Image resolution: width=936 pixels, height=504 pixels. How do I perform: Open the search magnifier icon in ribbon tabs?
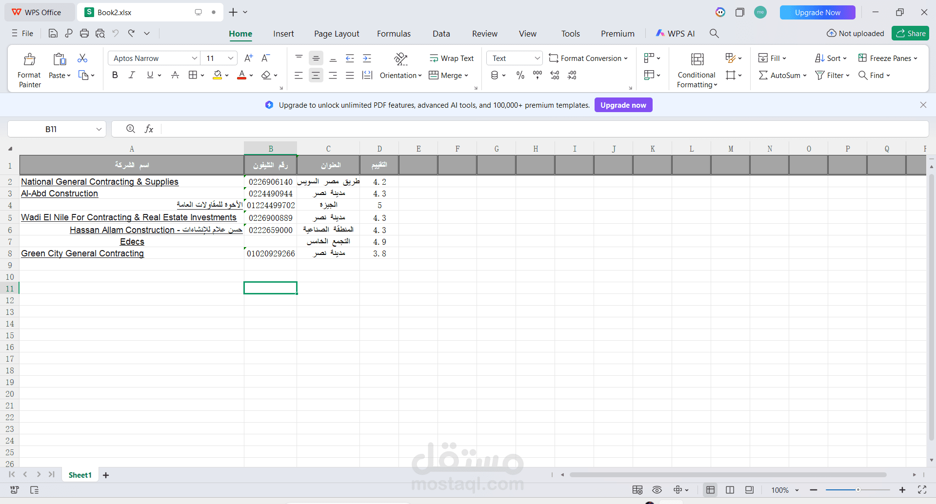point(714,33)
